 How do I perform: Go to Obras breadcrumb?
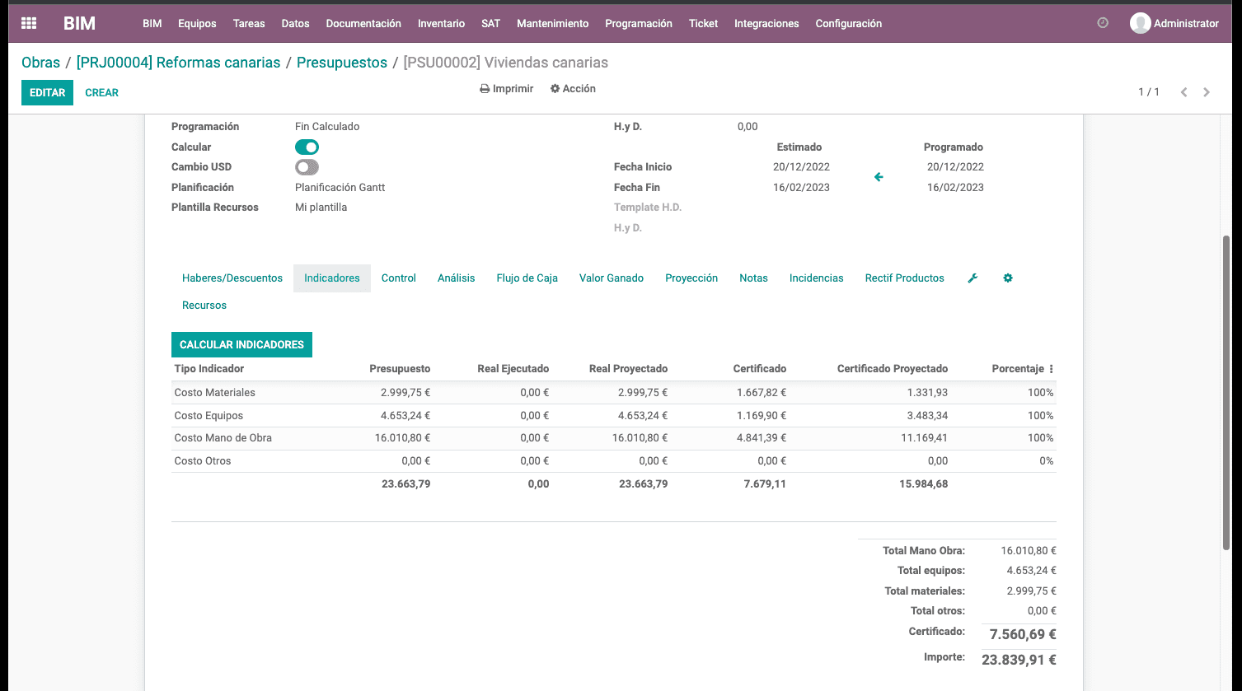click(40, 63)
